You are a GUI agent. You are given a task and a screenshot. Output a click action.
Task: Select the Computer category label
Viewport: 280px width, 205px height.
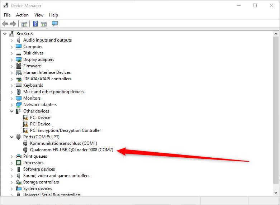pyautogui.click(x=33, y=47)
